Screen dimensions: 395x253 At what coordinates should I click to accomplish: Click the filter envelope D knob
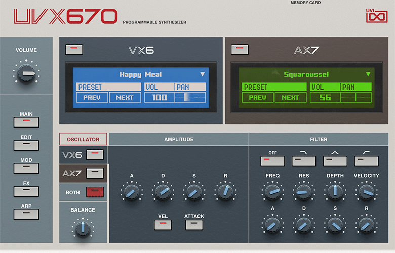click(304, 225)
